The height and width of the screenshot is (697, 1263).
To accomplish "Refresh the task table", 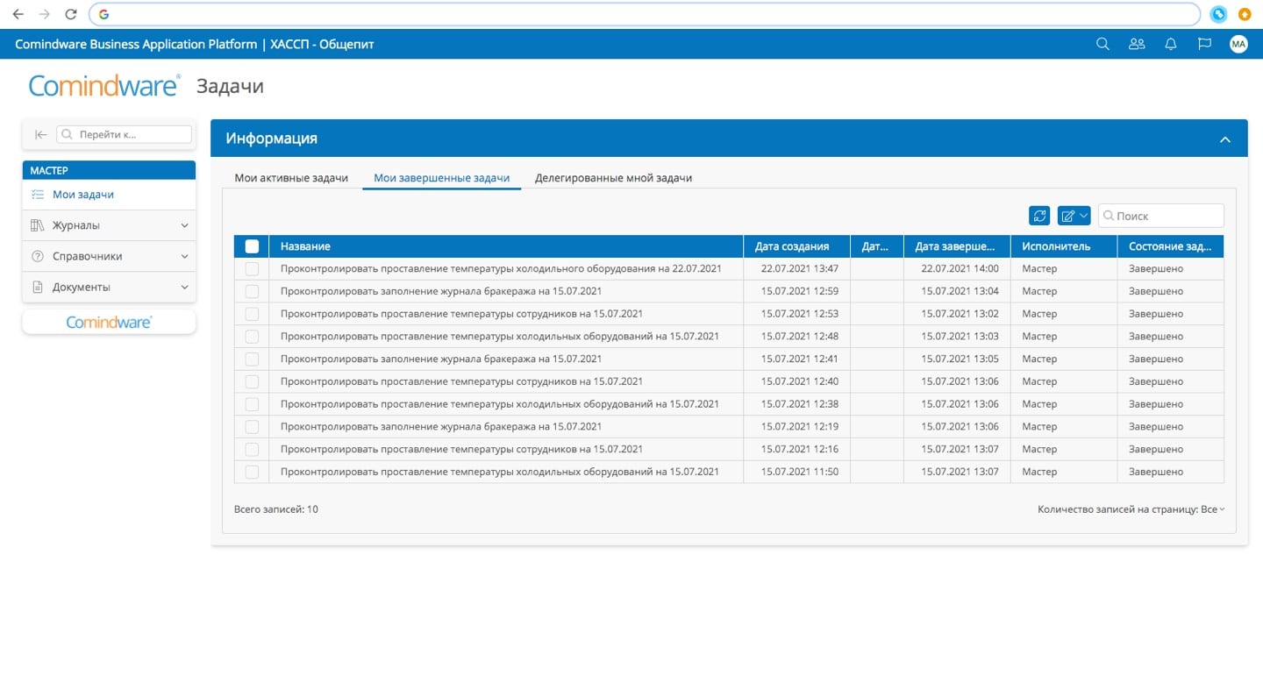I will [x=1039, y=216].
